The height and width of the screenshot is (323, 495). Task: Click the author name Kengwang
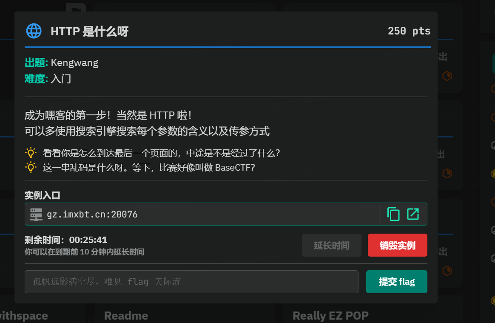click(74, 63)
